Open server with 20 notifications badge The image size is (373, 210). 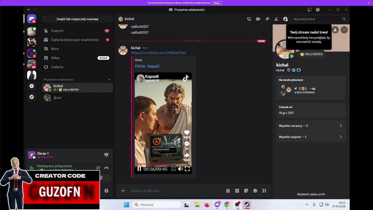click(31, 64)
